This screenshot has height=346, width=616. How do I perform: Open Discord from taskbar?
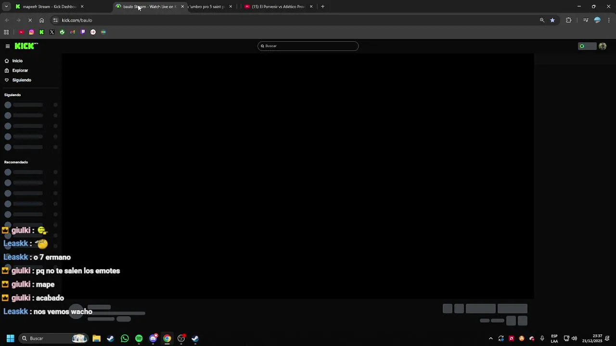(153, 338)
